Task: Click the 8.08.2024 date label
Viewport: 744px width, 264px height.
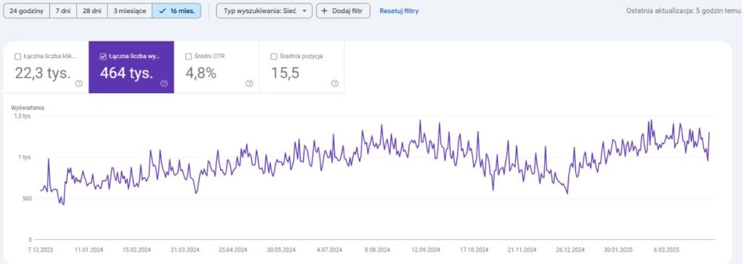Action: tap(378, 249)
